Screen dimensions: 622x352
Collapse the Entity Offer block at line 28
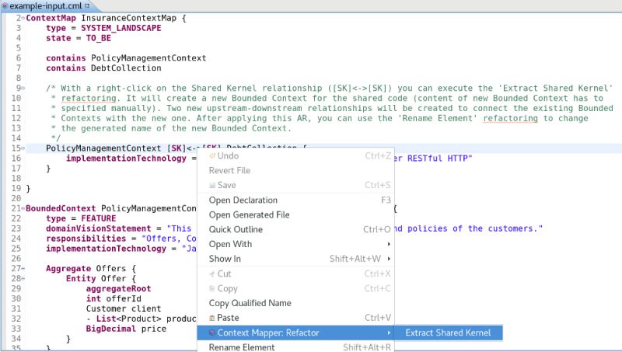(23, 279)
